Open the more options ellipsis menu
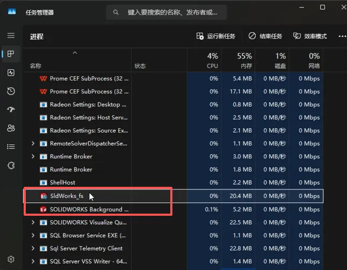Viewport: 347px width, 270px height. click(x=342, y=37)
